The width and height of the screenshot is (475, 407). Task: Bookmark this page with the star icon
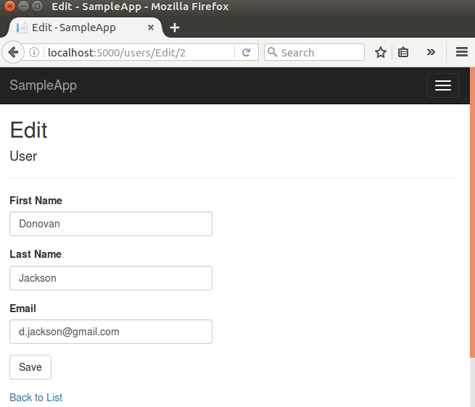[380, 52]
